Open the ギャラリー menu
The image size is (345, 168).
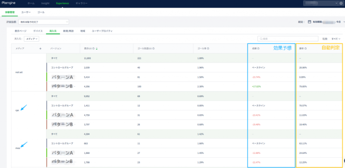(82, 3)
